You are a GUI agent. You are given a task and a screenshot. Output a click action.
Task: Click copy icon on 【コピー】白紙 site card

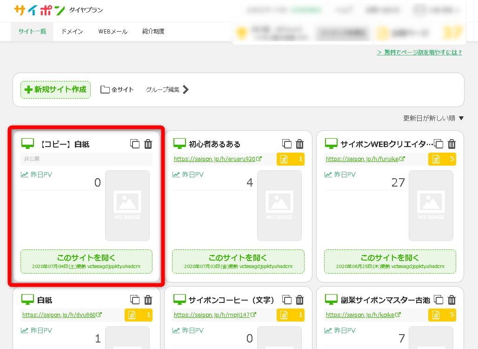click(135, 144)
